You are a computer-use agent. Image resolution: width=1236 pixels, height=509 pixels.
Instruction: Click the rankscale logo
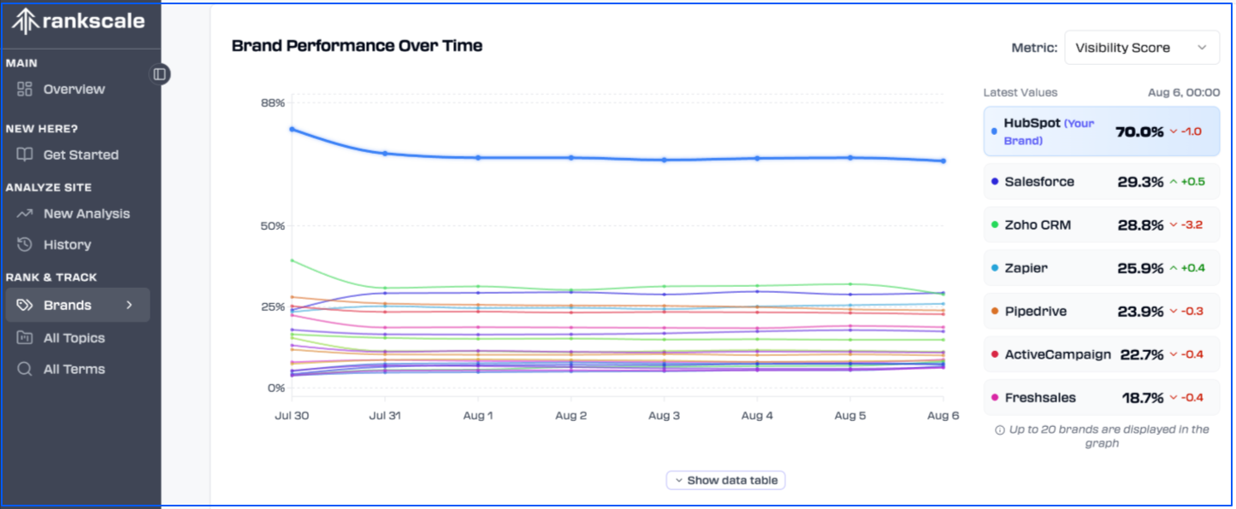[x=78, y=21]
